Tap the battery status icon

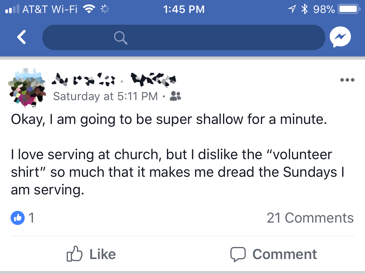[x=349, y=9]
